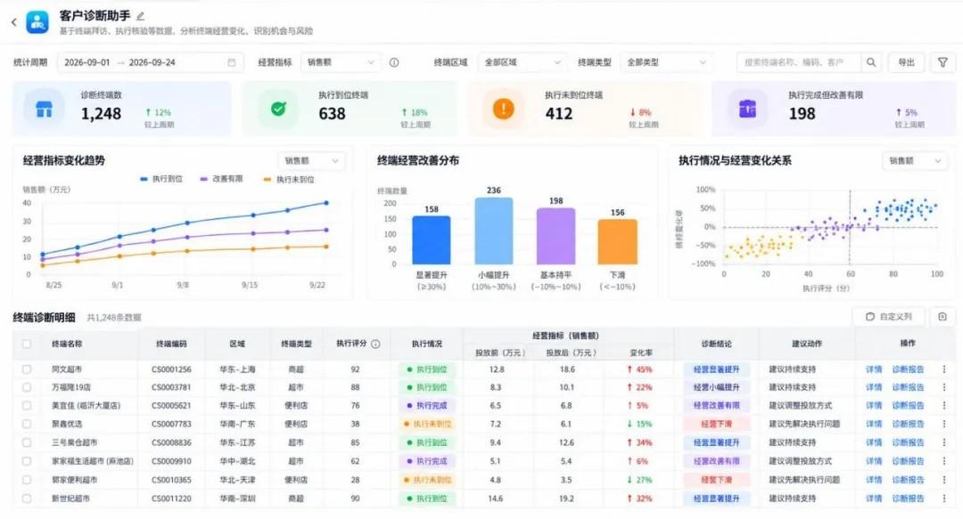Click the 自定义列 button

pyautogui.click(x=889, y=317)
